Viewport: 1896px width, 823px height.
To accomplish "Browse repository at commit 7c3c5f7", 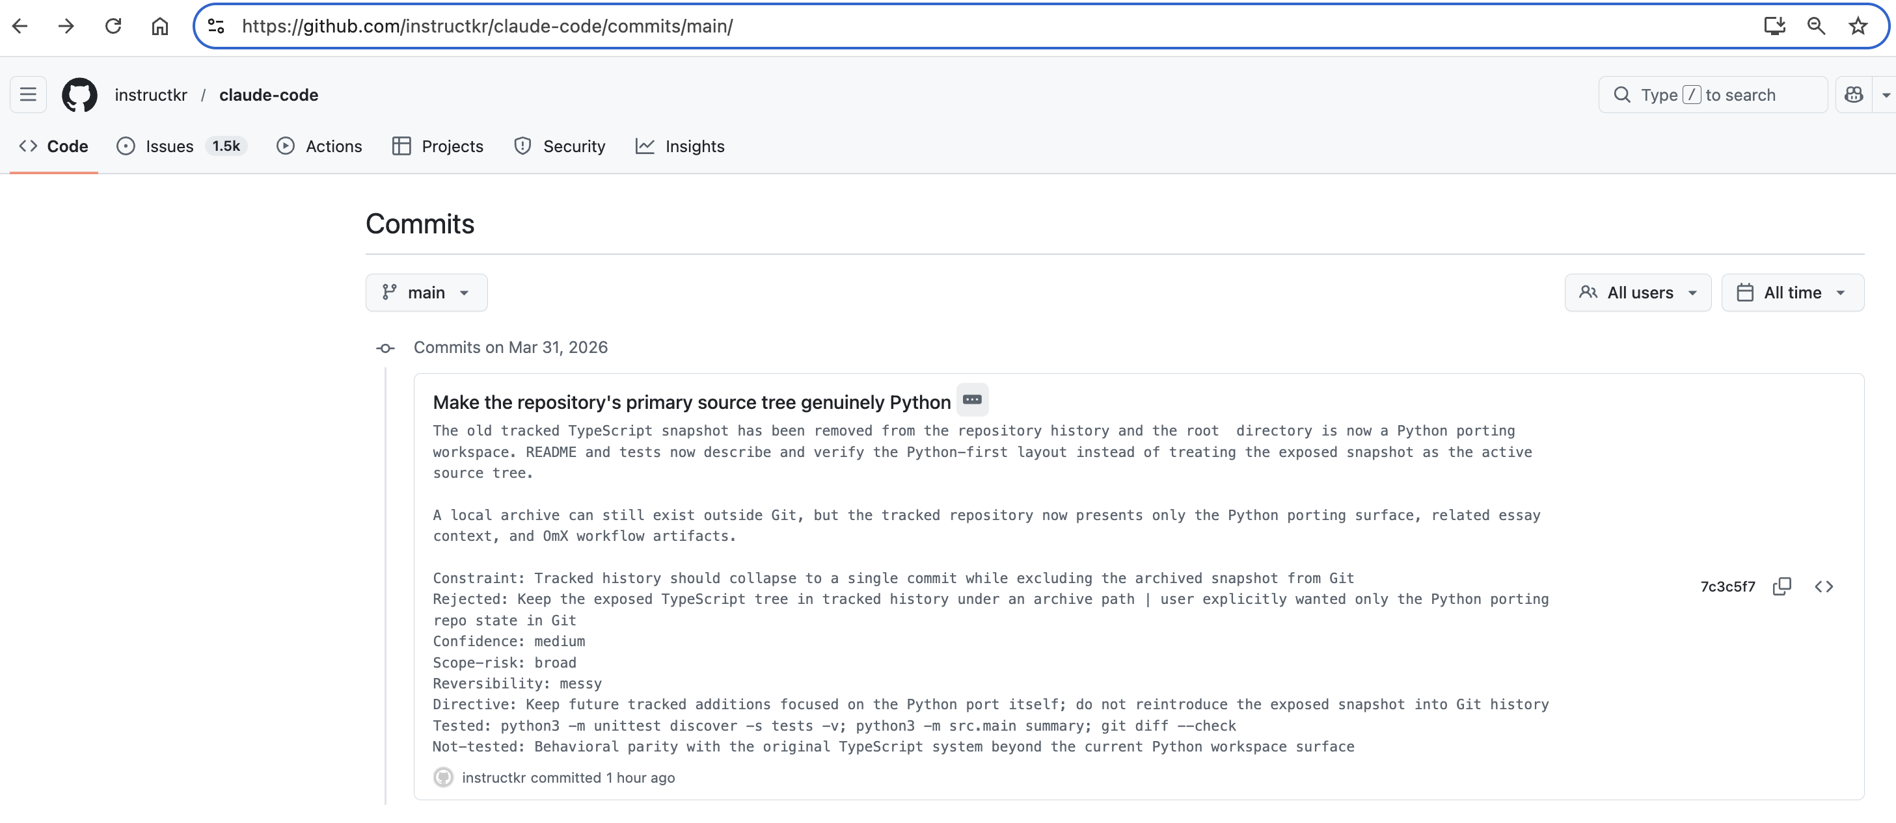I will pos(1823,586).
